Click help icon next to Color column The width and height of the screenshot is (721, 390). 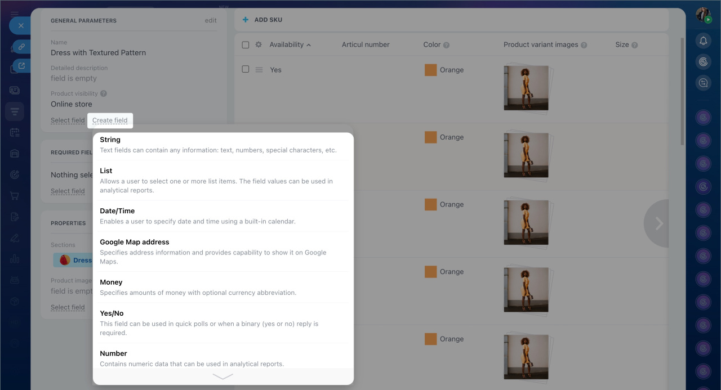(446, 45)
